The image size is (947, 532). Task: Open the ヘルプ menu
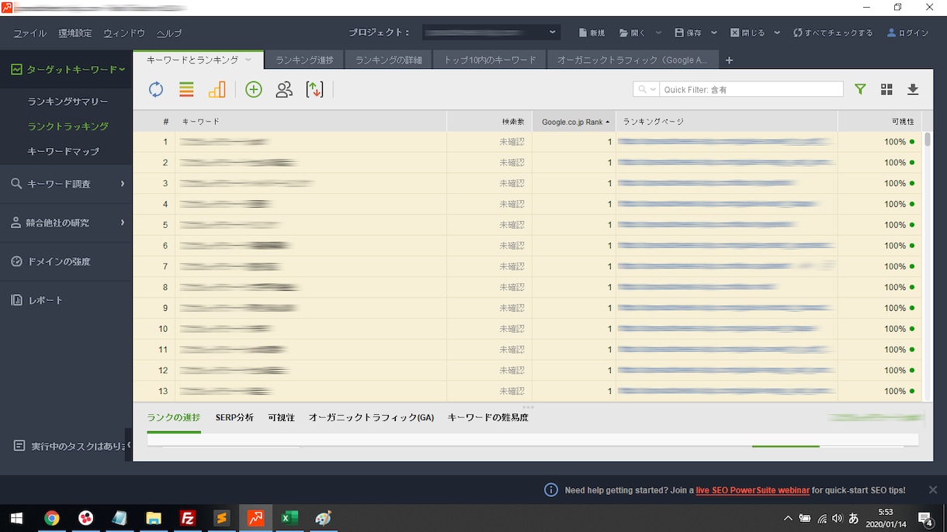pyautogui.click(x=169, y=33)
